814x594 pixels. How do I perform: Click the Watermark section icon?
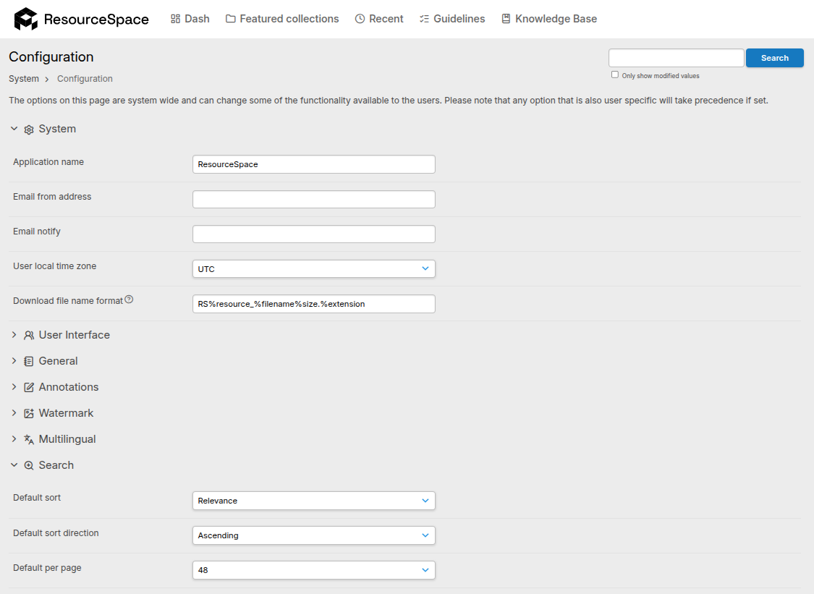tap(29, 413)
